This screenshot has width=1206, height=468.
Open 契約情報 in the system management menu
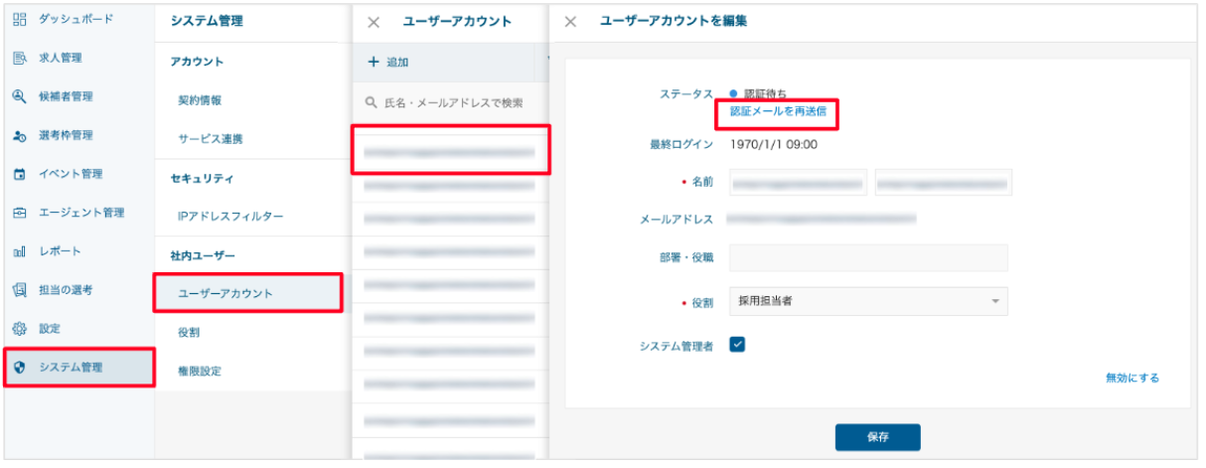(200, 100)
